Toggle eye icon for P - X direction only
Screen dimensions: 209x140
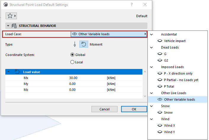(x=160, y=73)
